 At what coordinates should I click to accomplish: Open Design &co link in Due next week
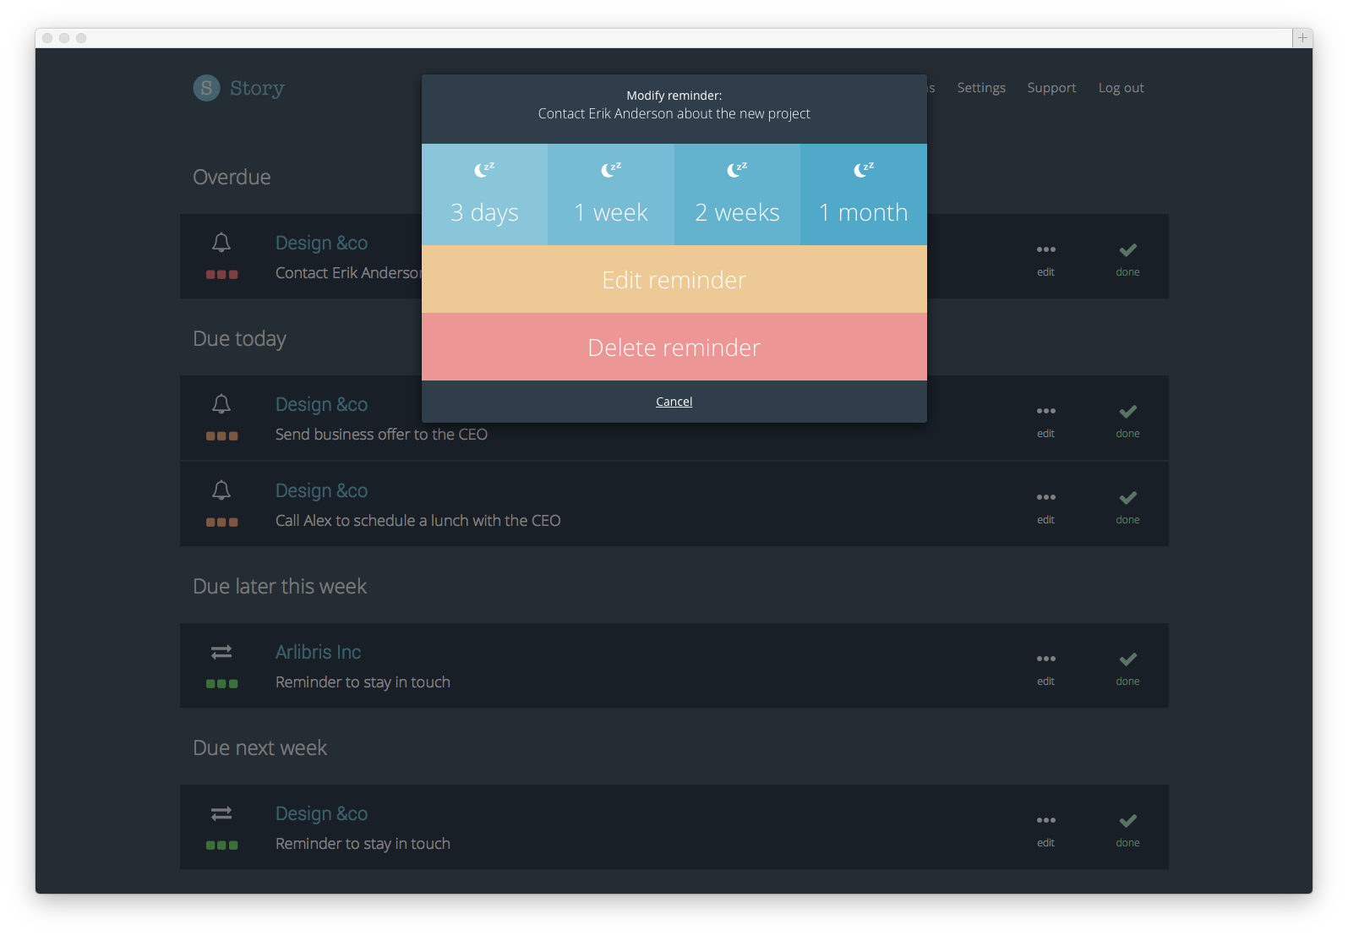tap(321, 814)
